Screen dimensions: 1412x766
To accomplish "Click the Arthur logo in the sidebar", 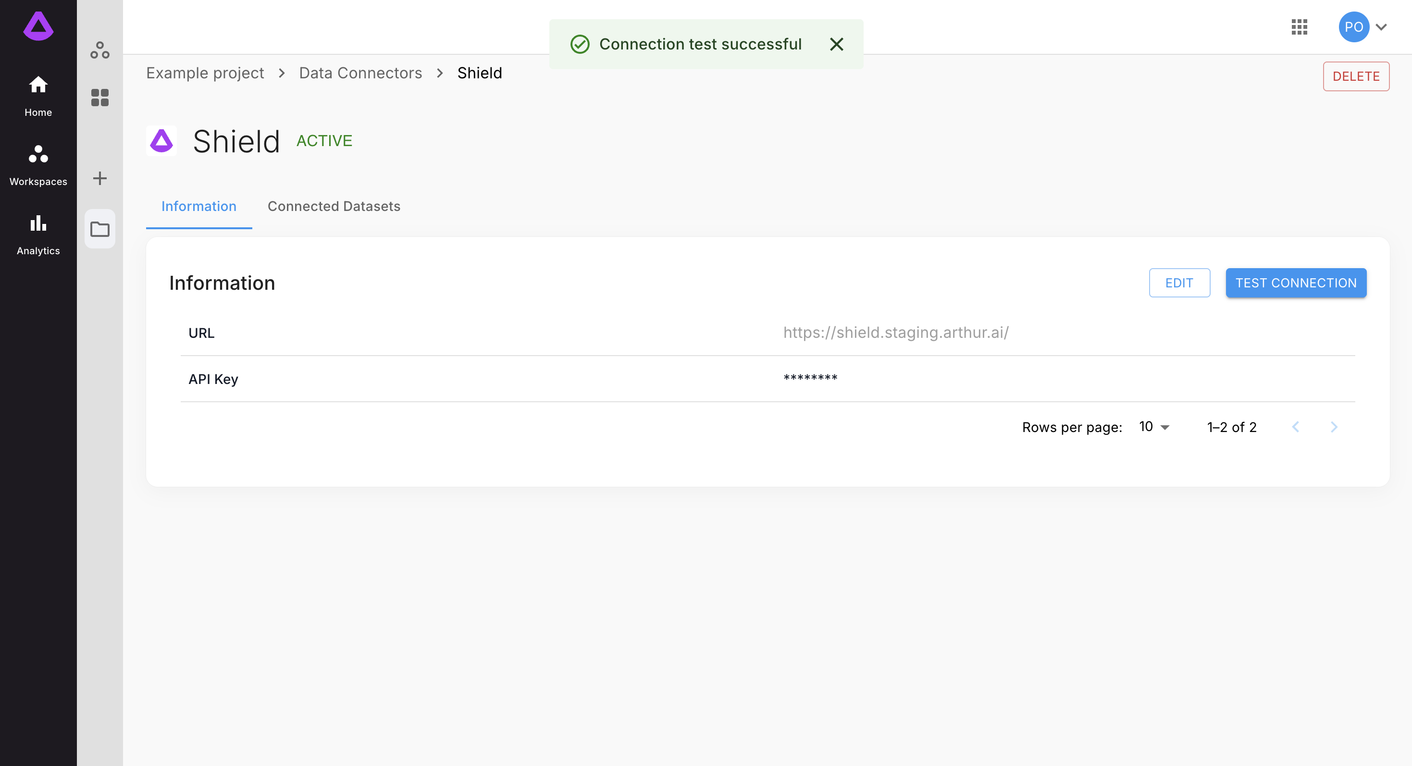I will pyautogui.click(x=38, y=26).
